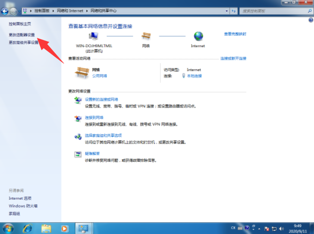
Task: Open 更改适配器设置 in left sidebar
Action: click(22, 35)
